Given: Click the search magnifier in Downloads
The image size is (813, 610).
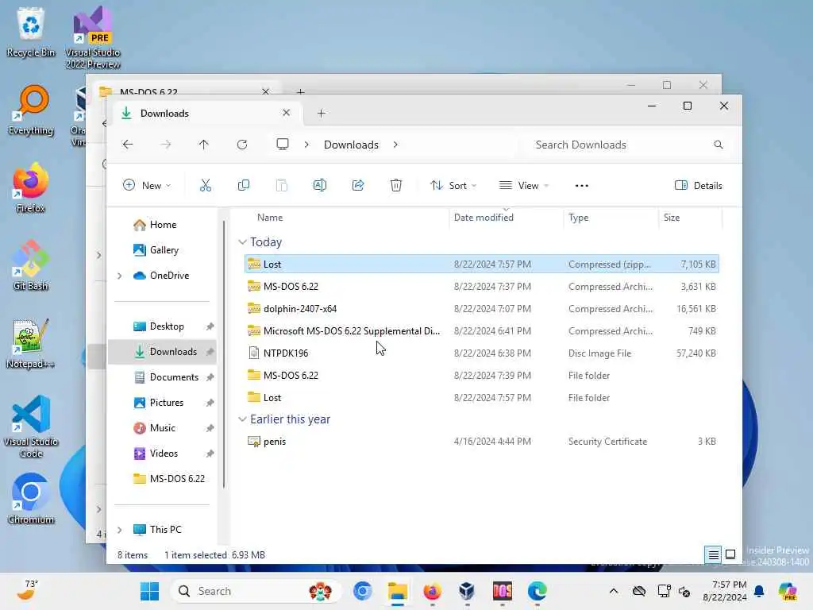Looking at the screenshot, I should coord(718,145).
